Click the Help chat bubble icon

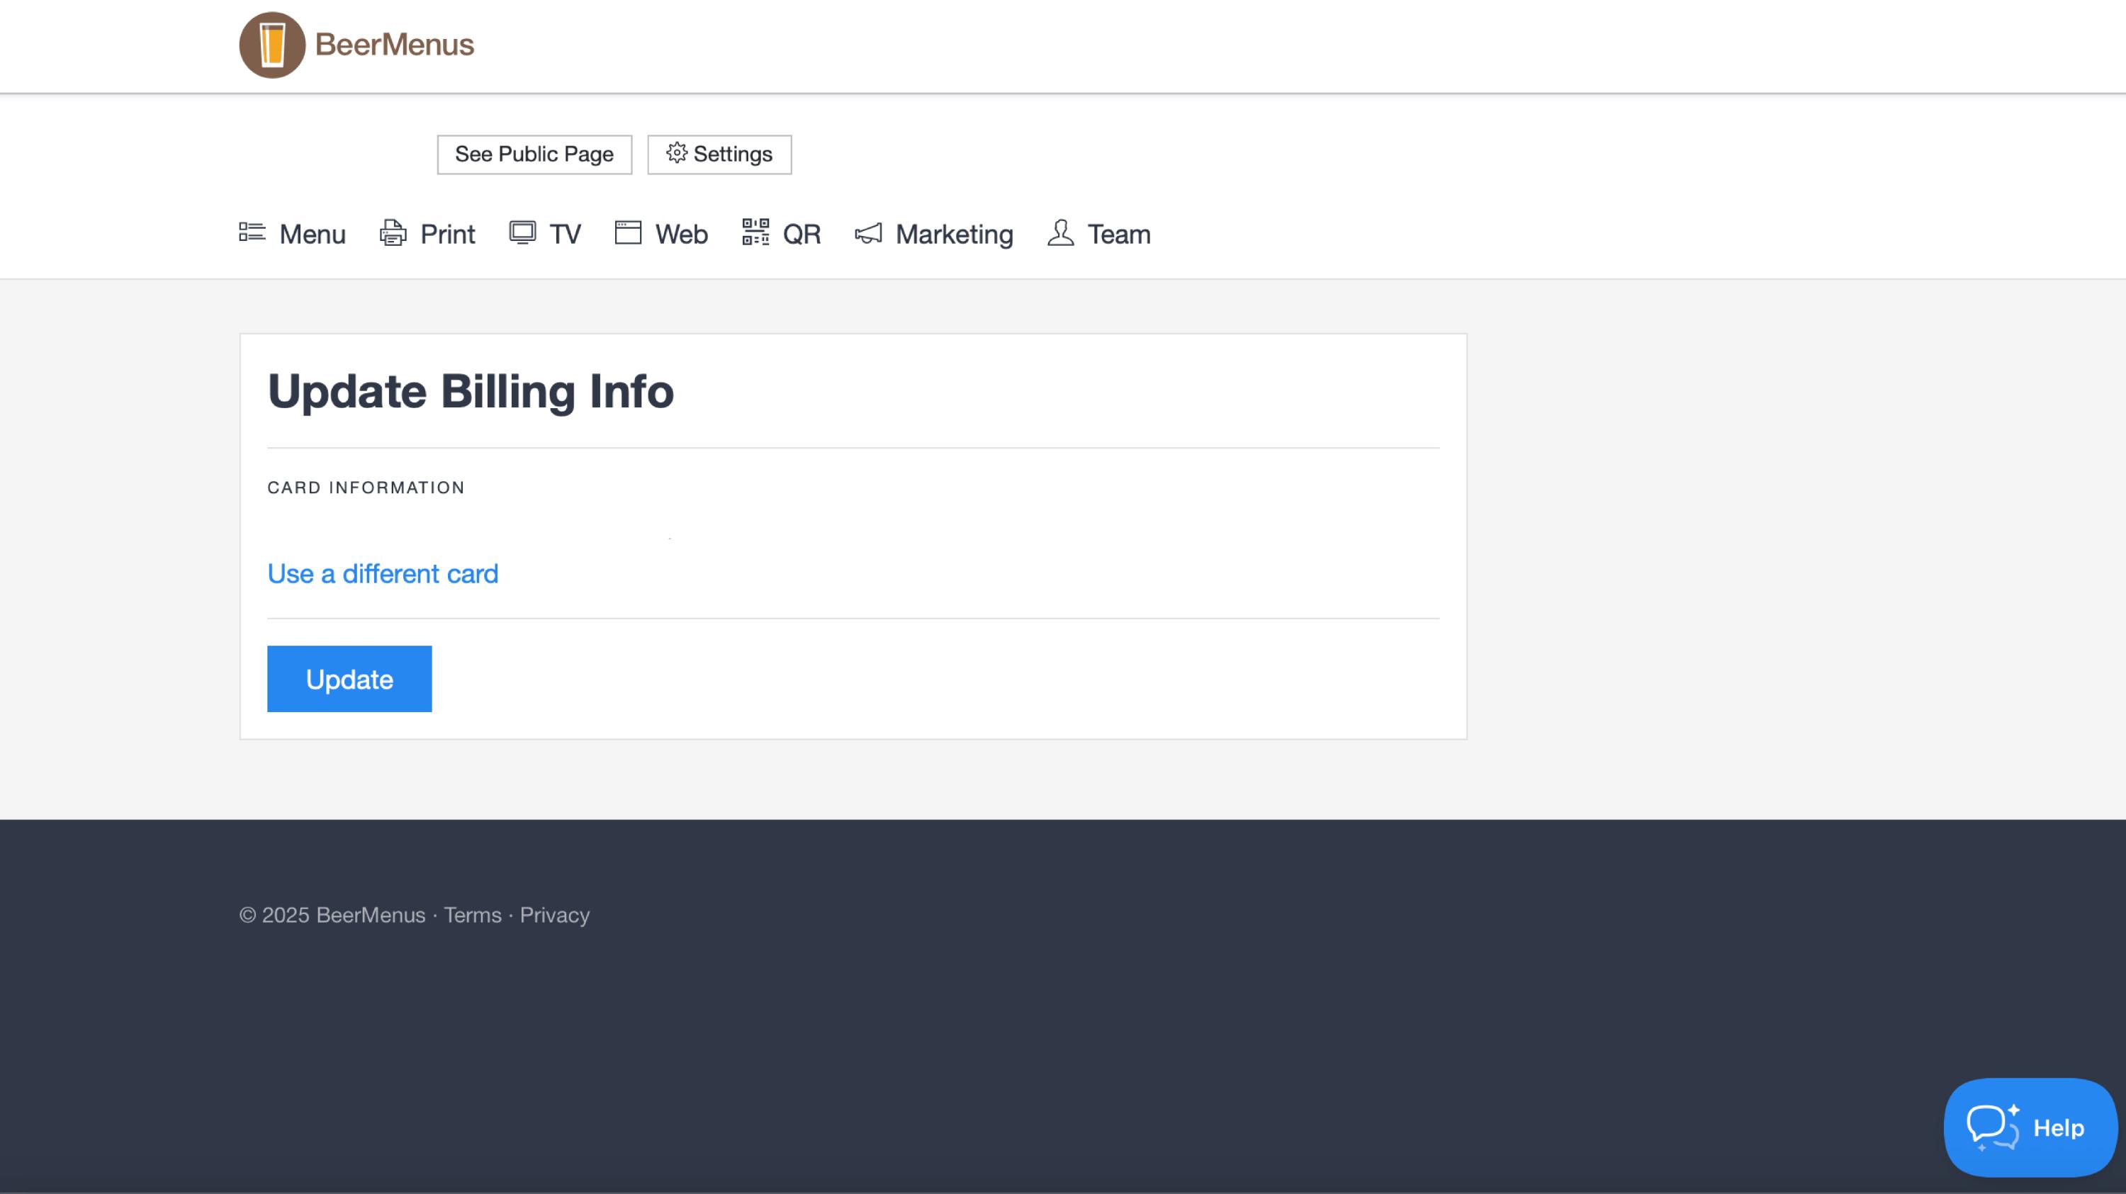[x=1991, y=1127]
